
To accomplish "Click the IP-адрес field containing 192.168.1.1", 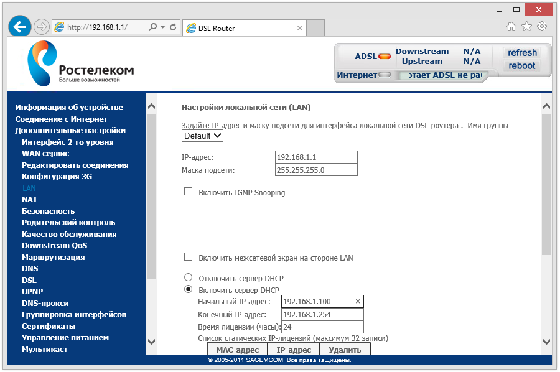I will point(316,157).
